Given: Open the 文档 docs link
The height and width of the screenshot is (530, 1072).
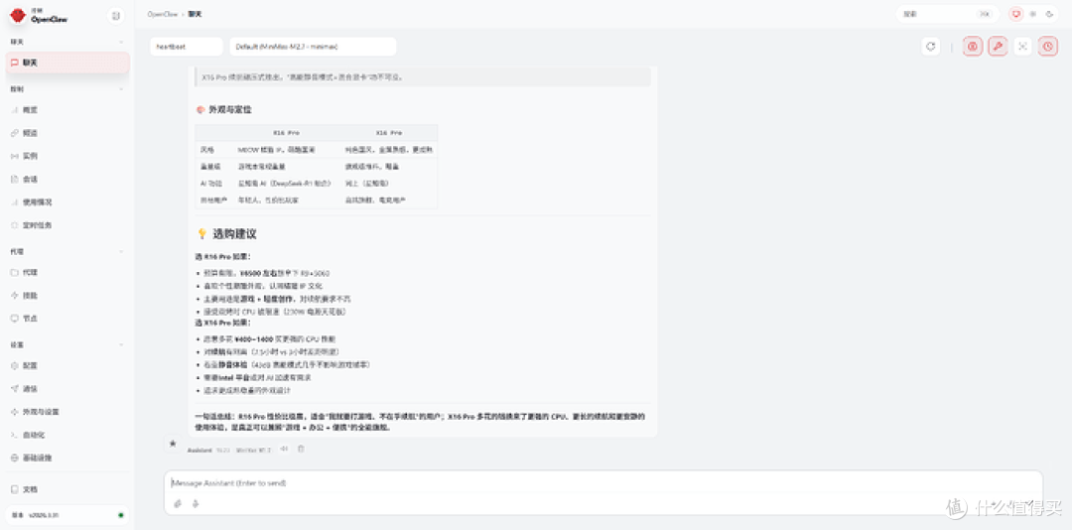Looking at the screenshot, I should point(67,489).
